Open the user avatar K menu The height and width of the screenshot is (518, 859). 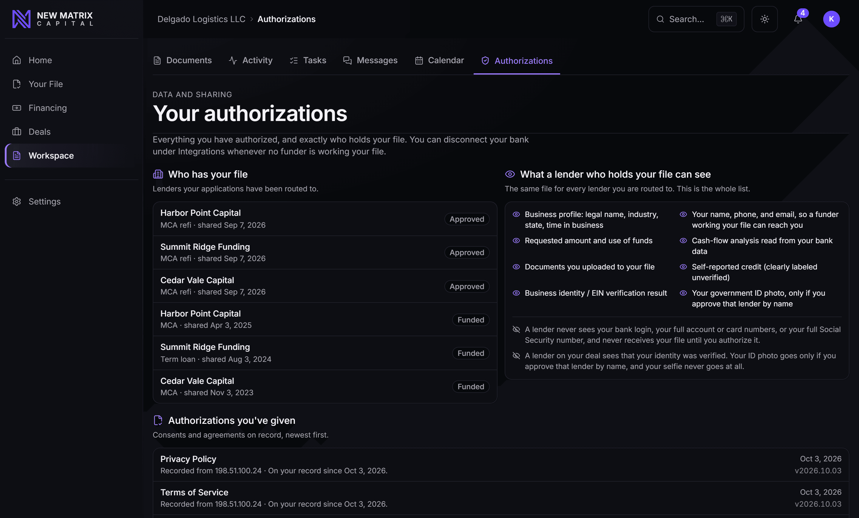point(831,19)
